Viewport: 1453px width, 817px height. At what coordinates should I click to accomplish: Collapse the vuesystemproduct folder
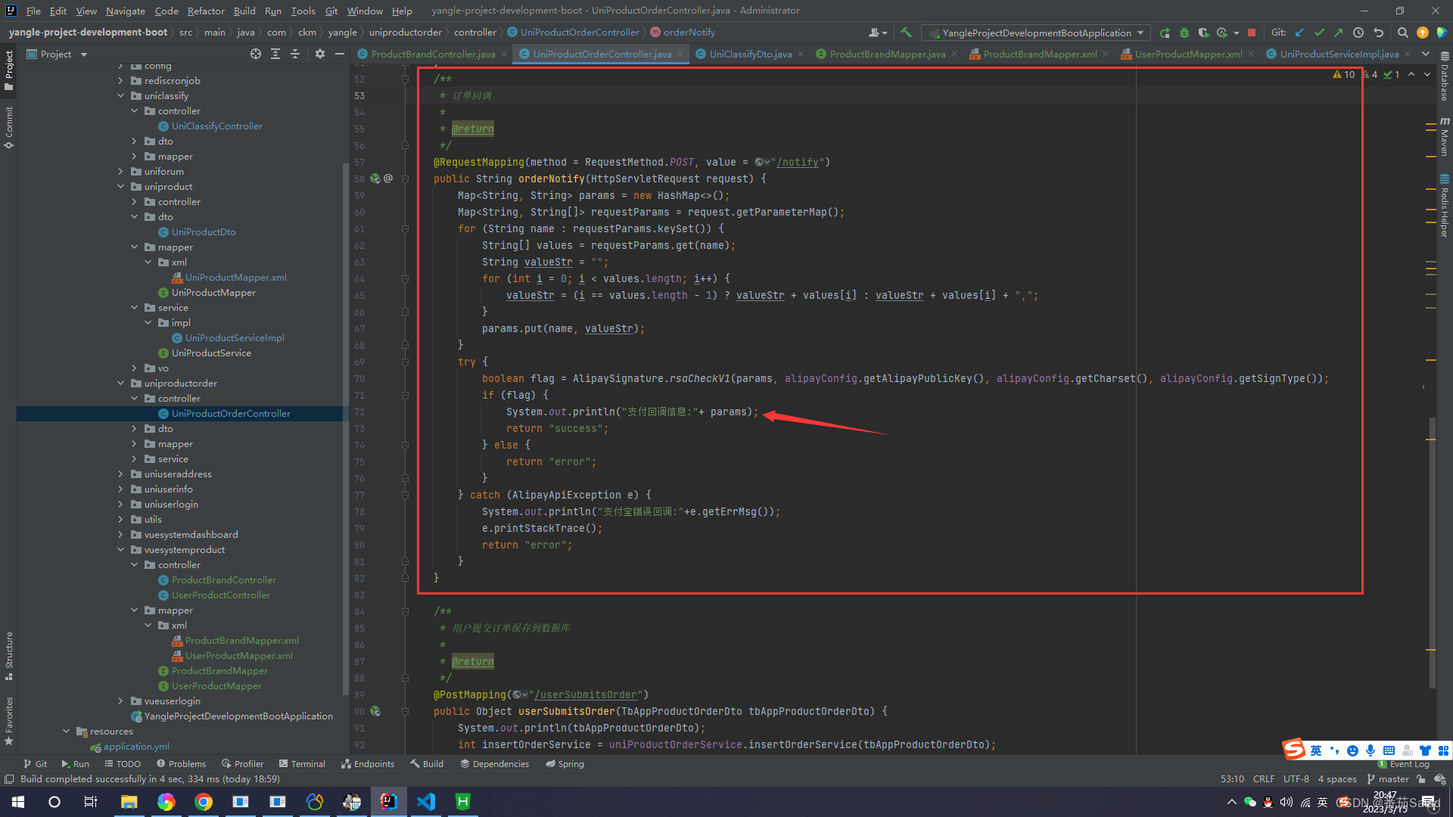120,550
